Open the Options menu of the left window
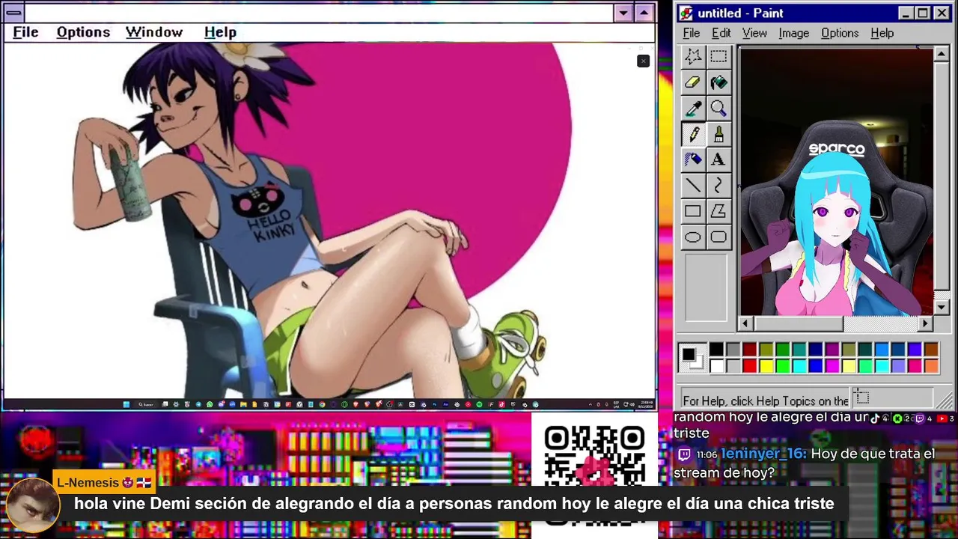 coord(83,32)
